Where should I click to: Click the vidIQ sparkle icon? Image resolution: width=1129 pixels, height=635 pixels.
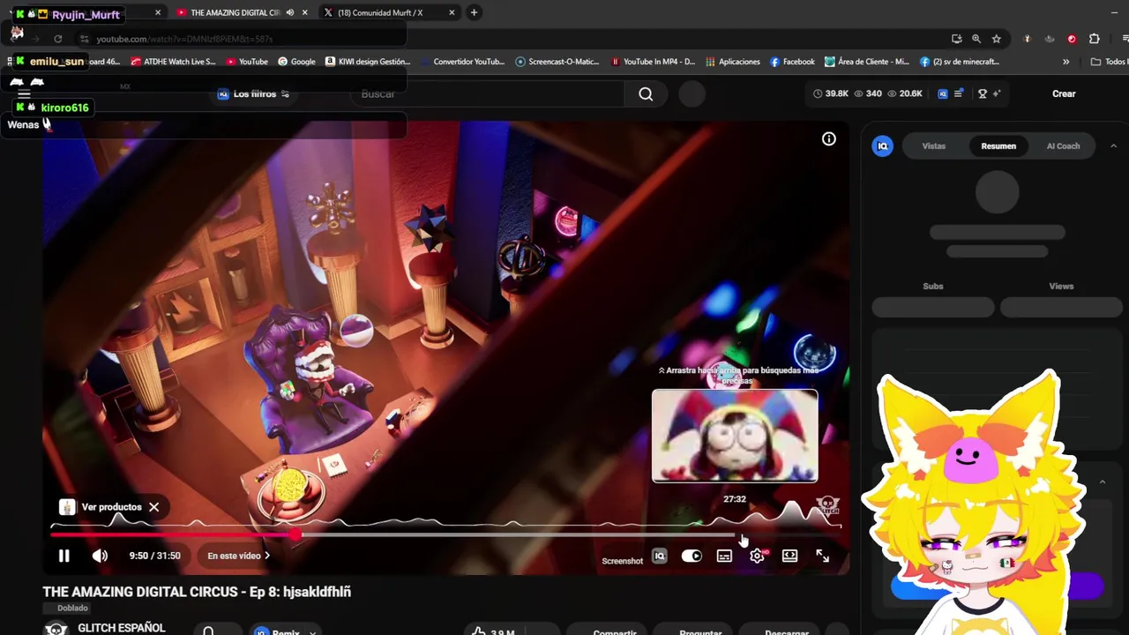(x=997, y=93)
